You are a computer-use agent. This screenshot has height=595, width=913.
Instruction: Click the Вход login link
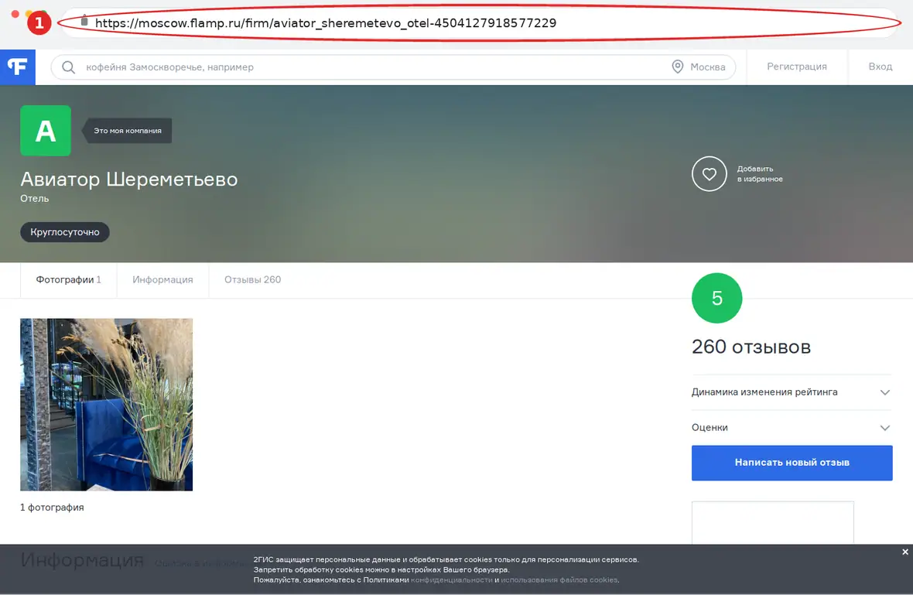[881, 67]
